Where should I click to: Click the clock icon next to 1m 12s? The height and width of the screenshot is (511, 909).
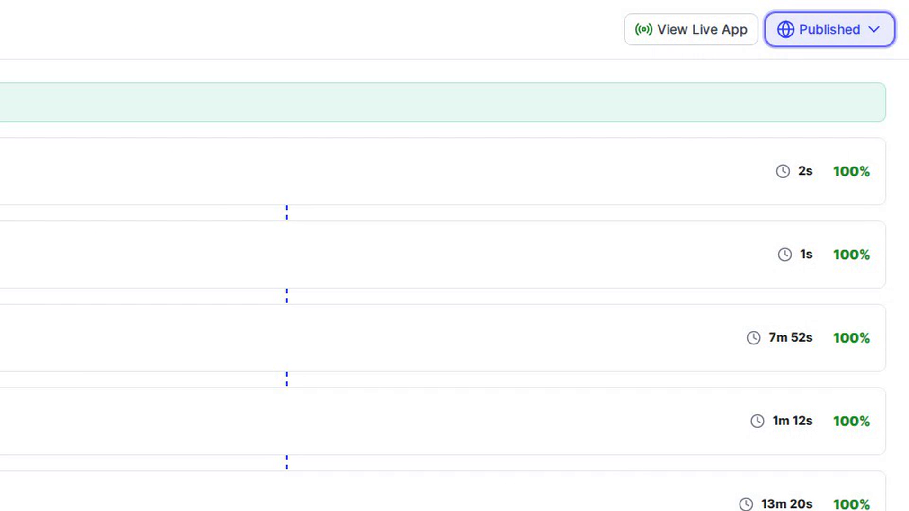757,421
